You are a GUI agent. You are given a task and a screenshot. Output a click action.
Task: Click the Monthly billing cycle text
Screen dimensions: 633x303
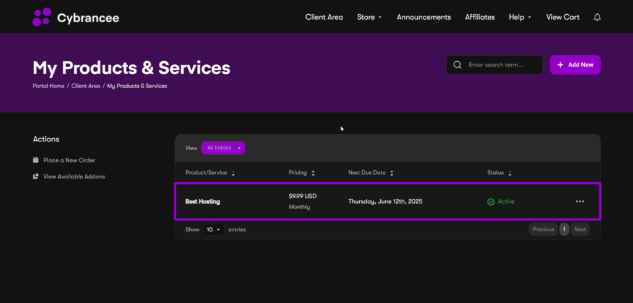[x=300, y=207]
